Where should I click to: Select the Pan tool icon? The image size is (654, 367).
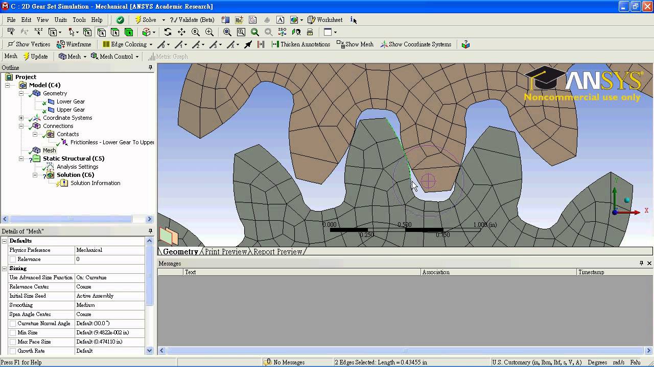click(181, 32)
